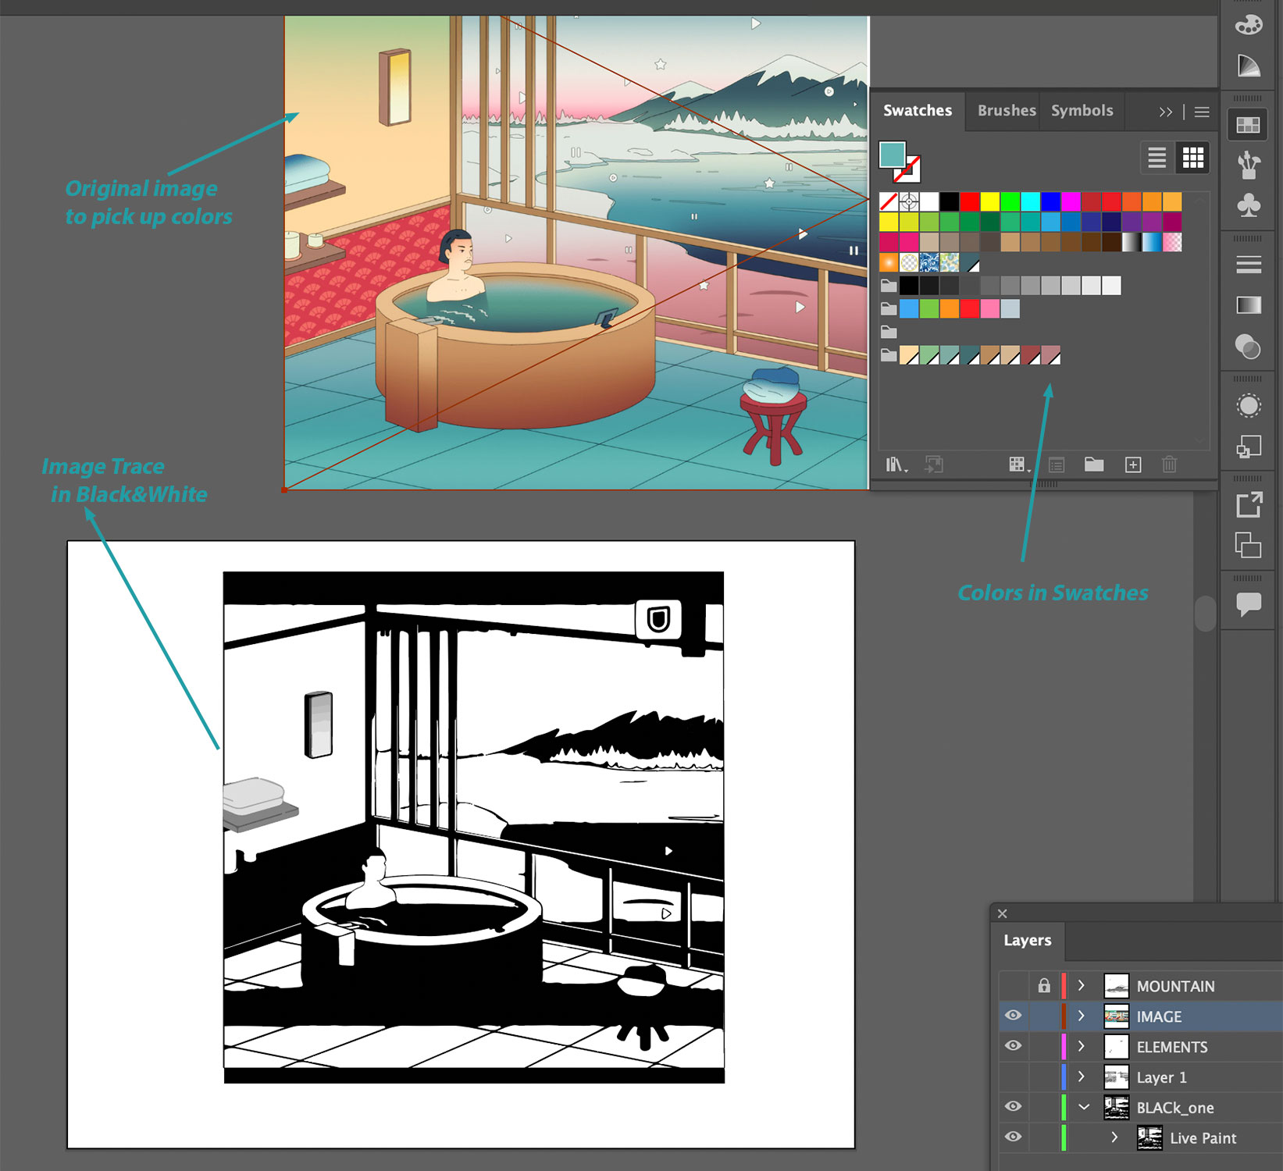Switch swatches to list view

point(1156,158)
